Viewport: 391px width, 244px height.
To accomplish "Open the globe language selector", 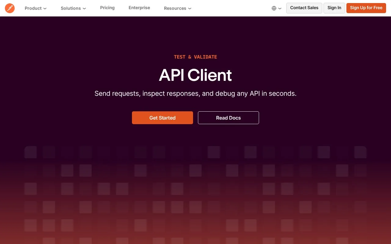I will coord(276,8).
